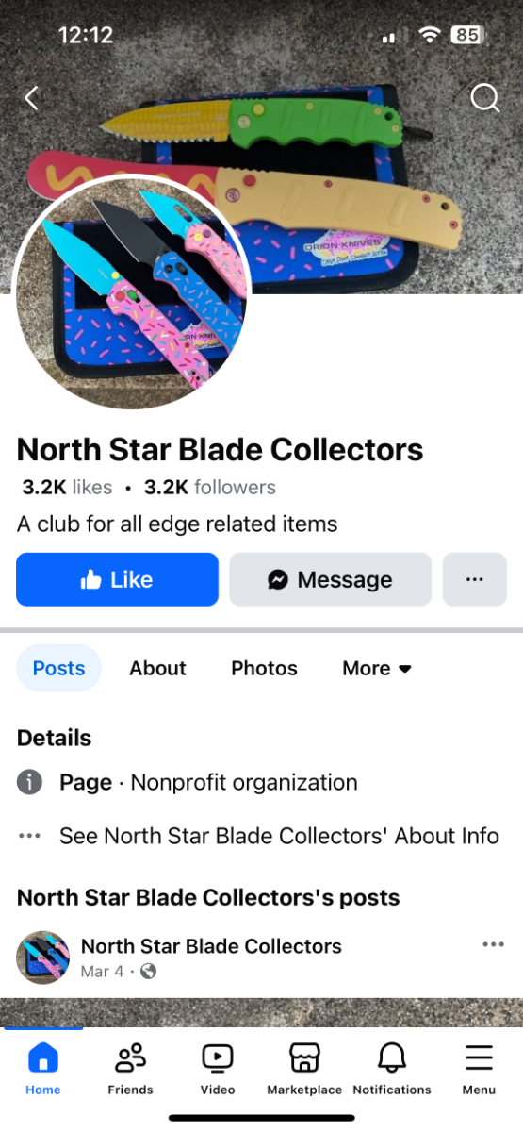Open post options three-dot menu
This screenshot has width=523, height=1132.
point(493,944)
